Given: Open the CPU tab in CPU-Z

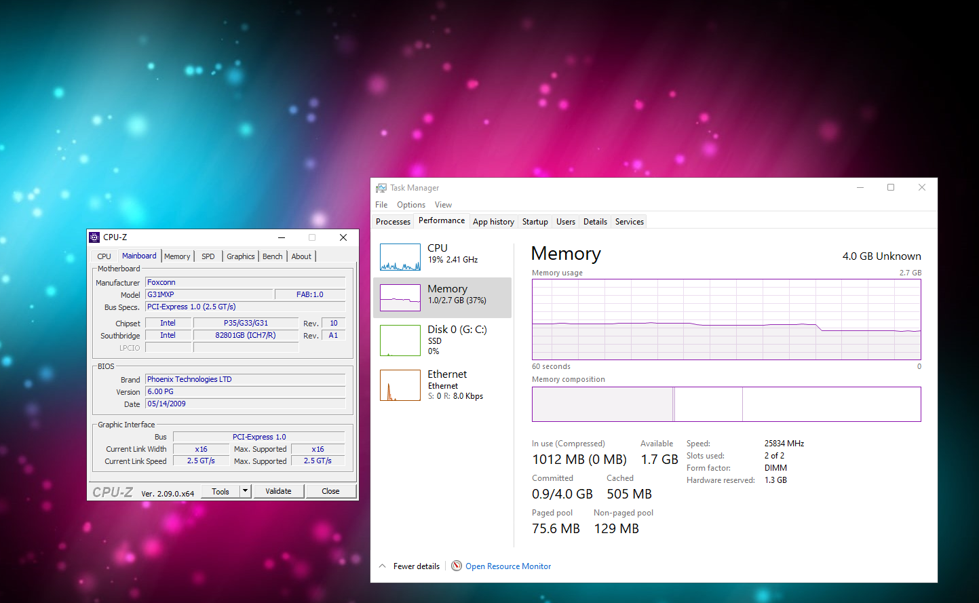Looking at the screenshot, I should pos(104,256).
